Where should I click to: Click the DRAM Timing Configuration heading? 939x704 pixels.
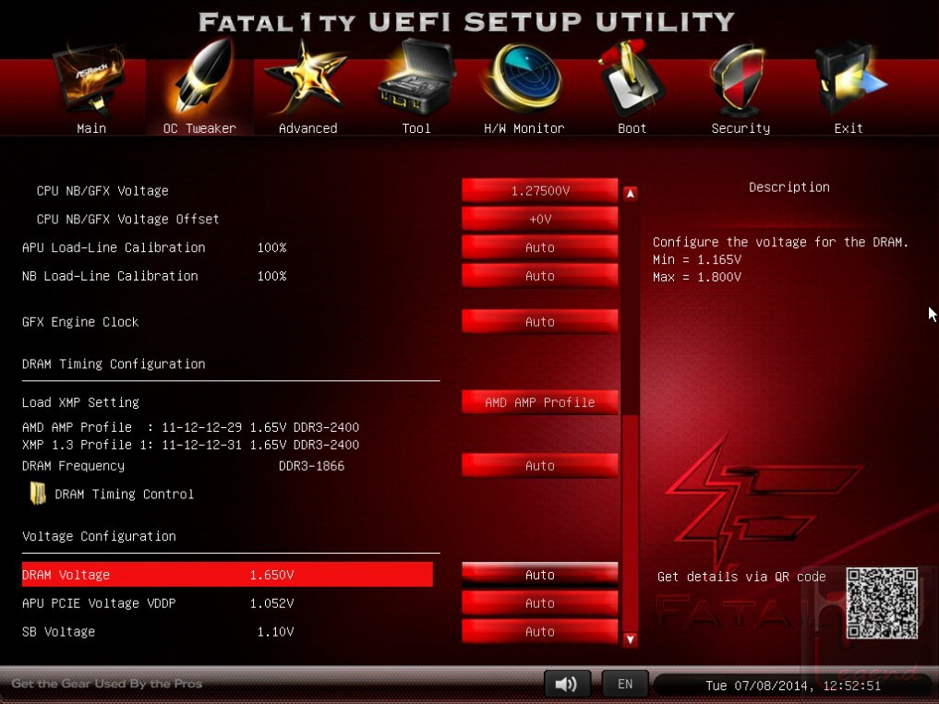(114, 364)
